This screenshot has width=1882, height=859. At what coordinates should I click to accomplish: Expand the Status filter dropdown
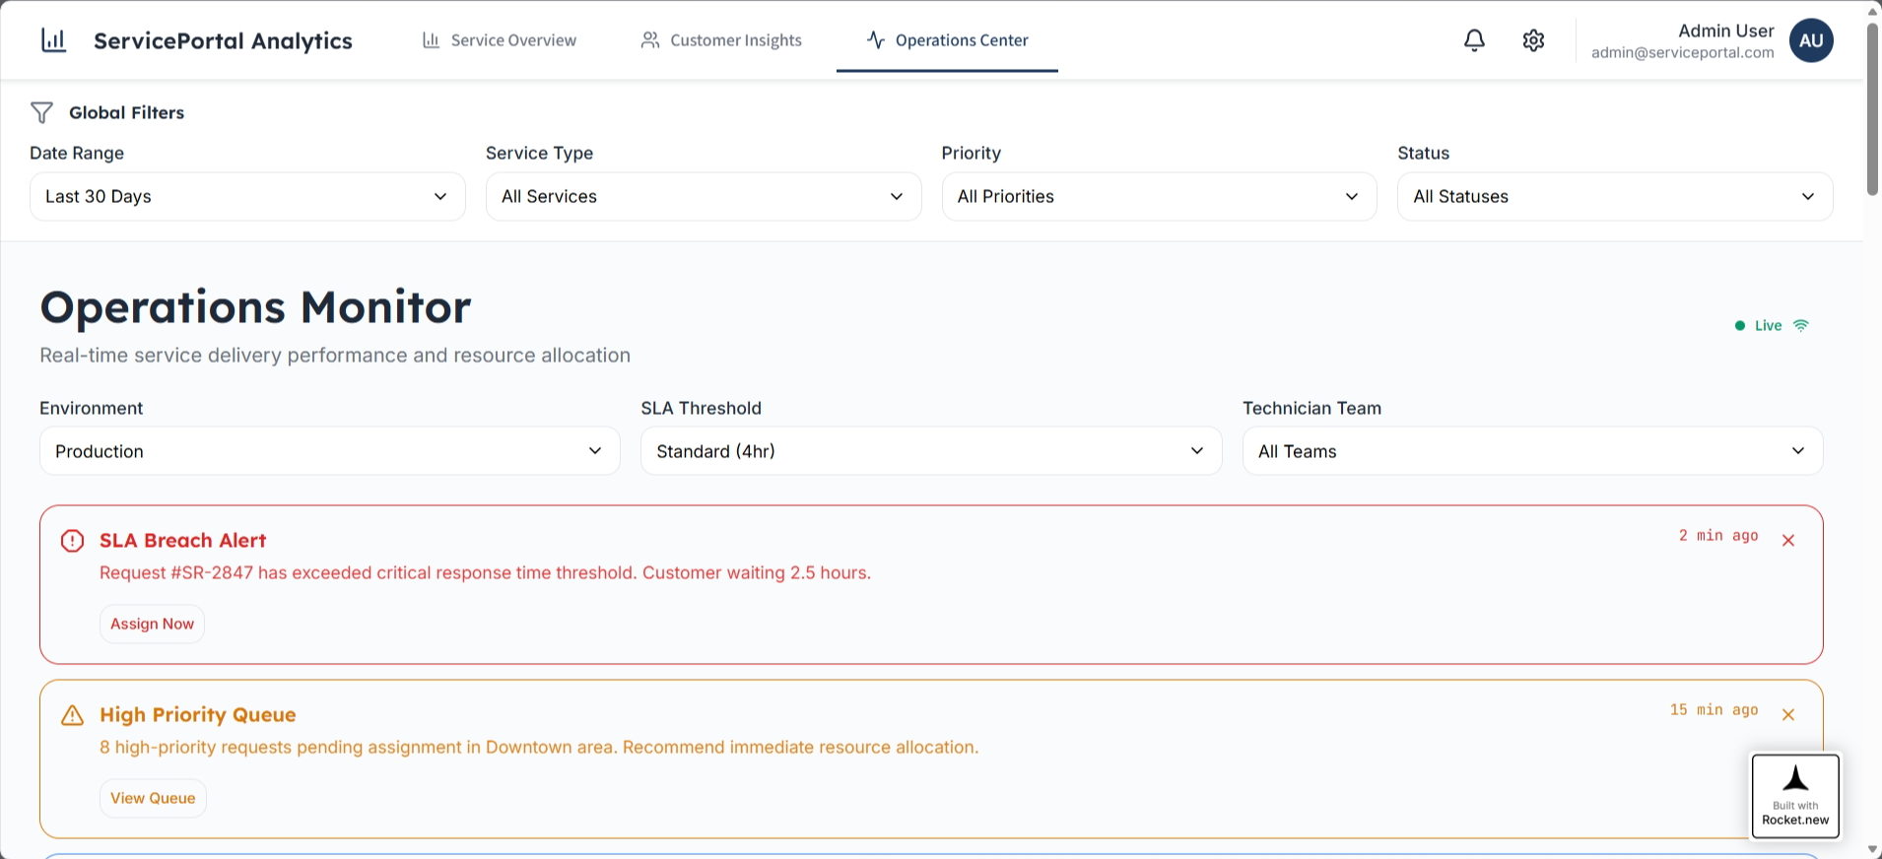1615,196
